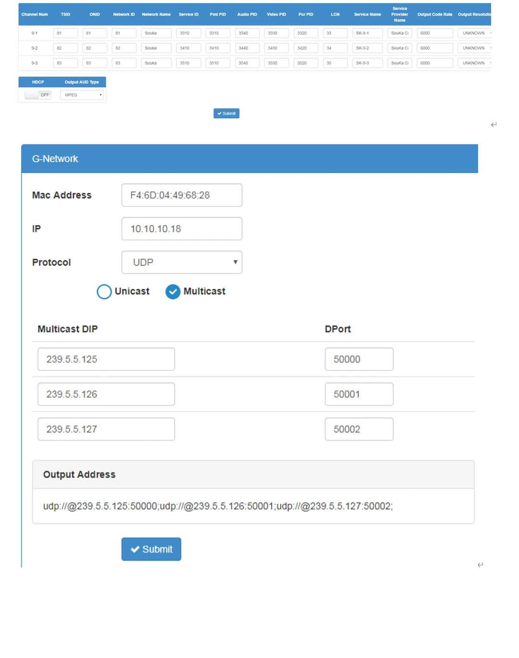Expand Output Resolution dropdown for channel 9-1
519x658 pixels.
point(475,33)
